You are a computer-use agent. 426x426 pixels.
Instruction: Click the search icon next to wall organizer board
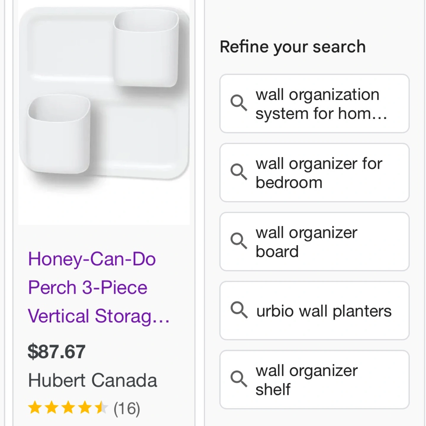[238, 241]
